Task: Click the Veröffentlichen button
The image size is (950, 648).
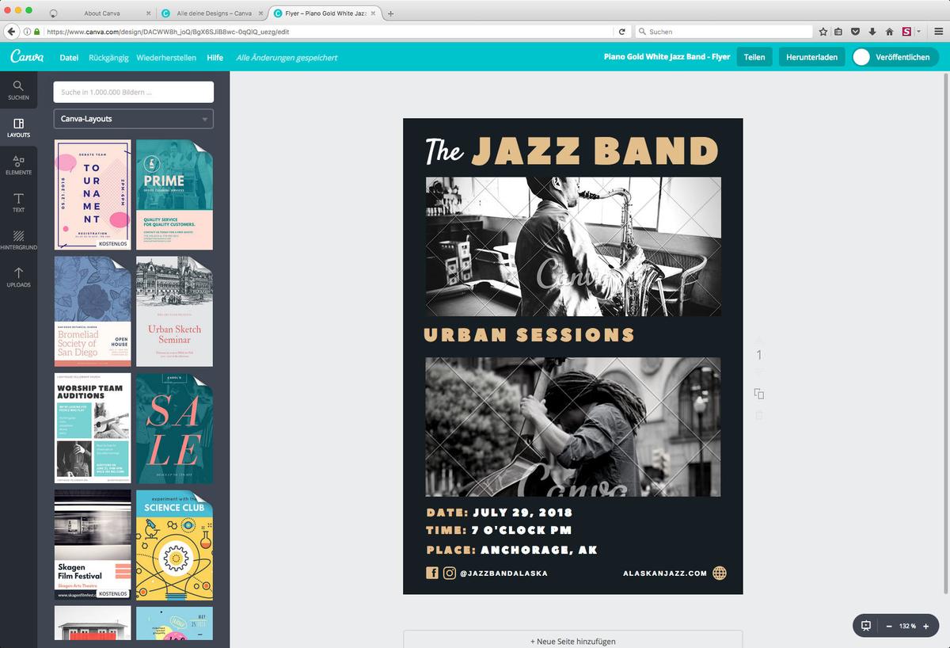Action: click(x=895, y=57)
